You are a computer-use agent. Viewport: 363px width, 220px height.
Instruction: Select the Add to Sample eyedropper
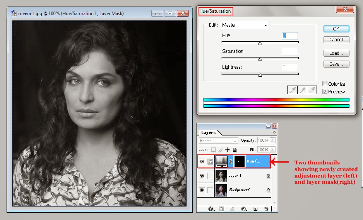point(302,90)
